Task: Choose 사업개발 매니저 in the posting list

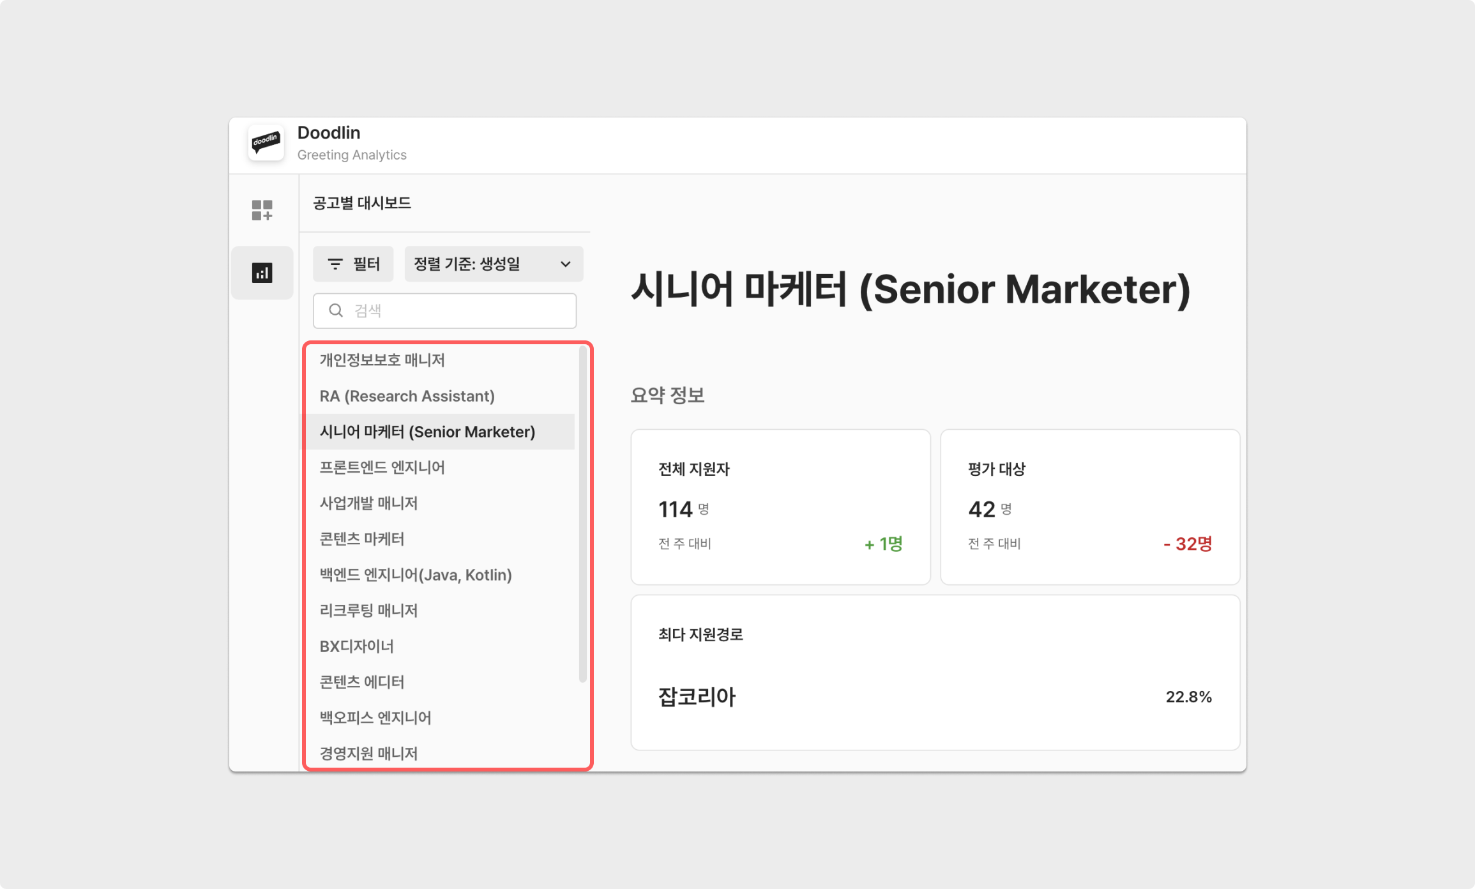Action: tap(368, 503)
